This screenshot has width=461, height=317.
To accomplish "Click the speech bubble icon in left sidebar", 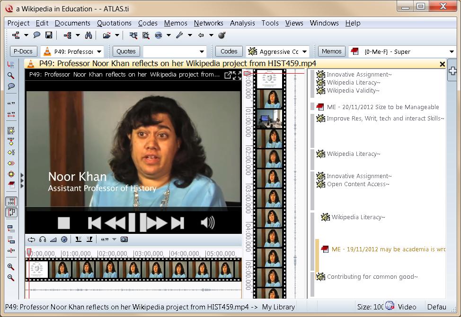I will [11, 86].
